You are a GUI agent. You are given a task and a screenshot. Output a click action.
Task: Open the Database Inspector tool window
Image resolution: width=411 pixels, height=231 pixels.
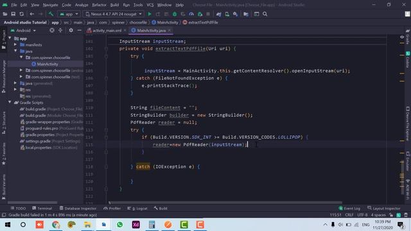pyautogui.click(x=78, y=208)
